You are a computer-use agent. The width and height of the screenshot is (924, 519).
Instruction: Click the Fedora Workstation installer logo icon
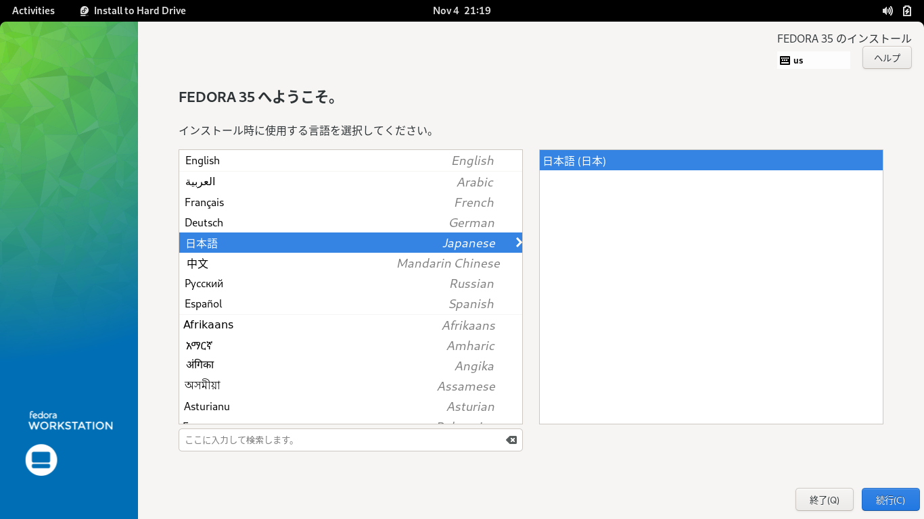point(41,460)
